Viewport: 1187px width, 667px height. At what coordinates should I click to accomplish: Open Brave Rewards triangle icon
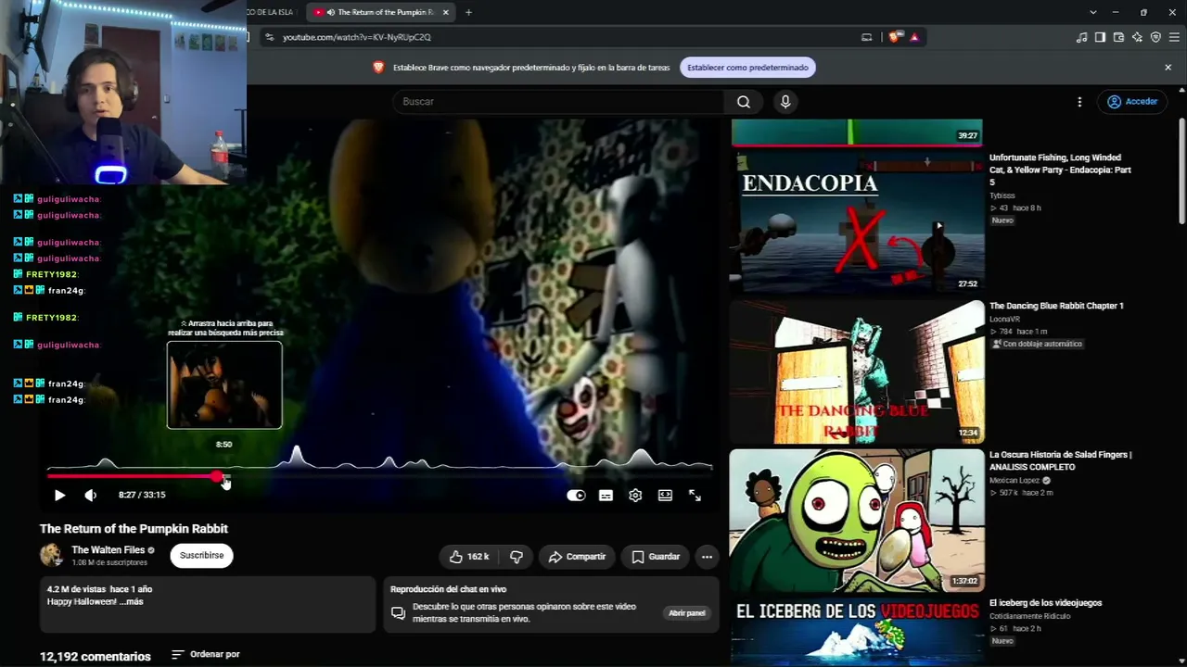click(914, 37)
